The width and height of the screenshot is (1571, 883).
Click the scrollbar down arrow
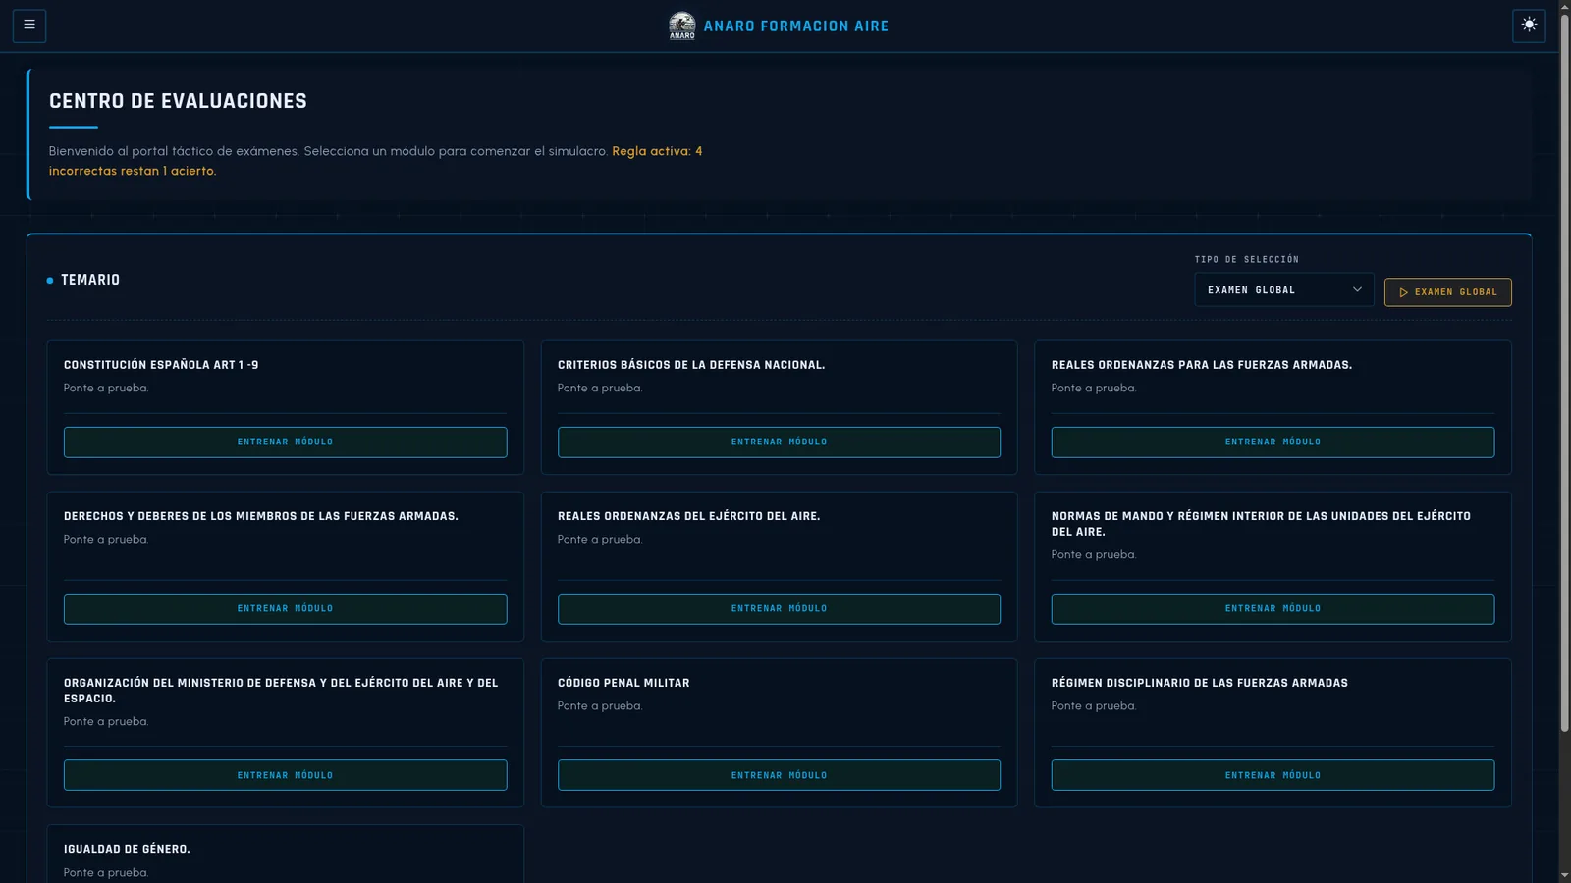pyautogui.click(x=1565, y=875)
